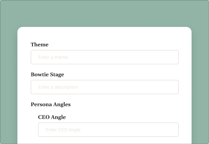Click the Theme input field
The height and width of the screenshot is (144, 209).
pos(104,57)
